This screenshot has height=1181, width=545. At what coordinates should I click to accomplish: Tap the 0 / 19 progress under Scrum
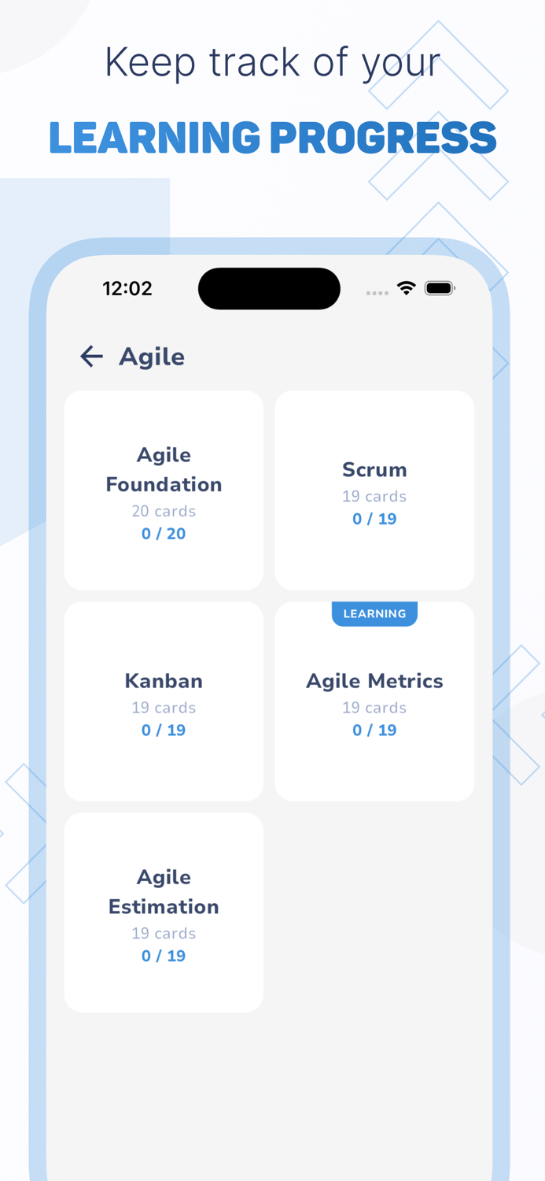(374, 518)
